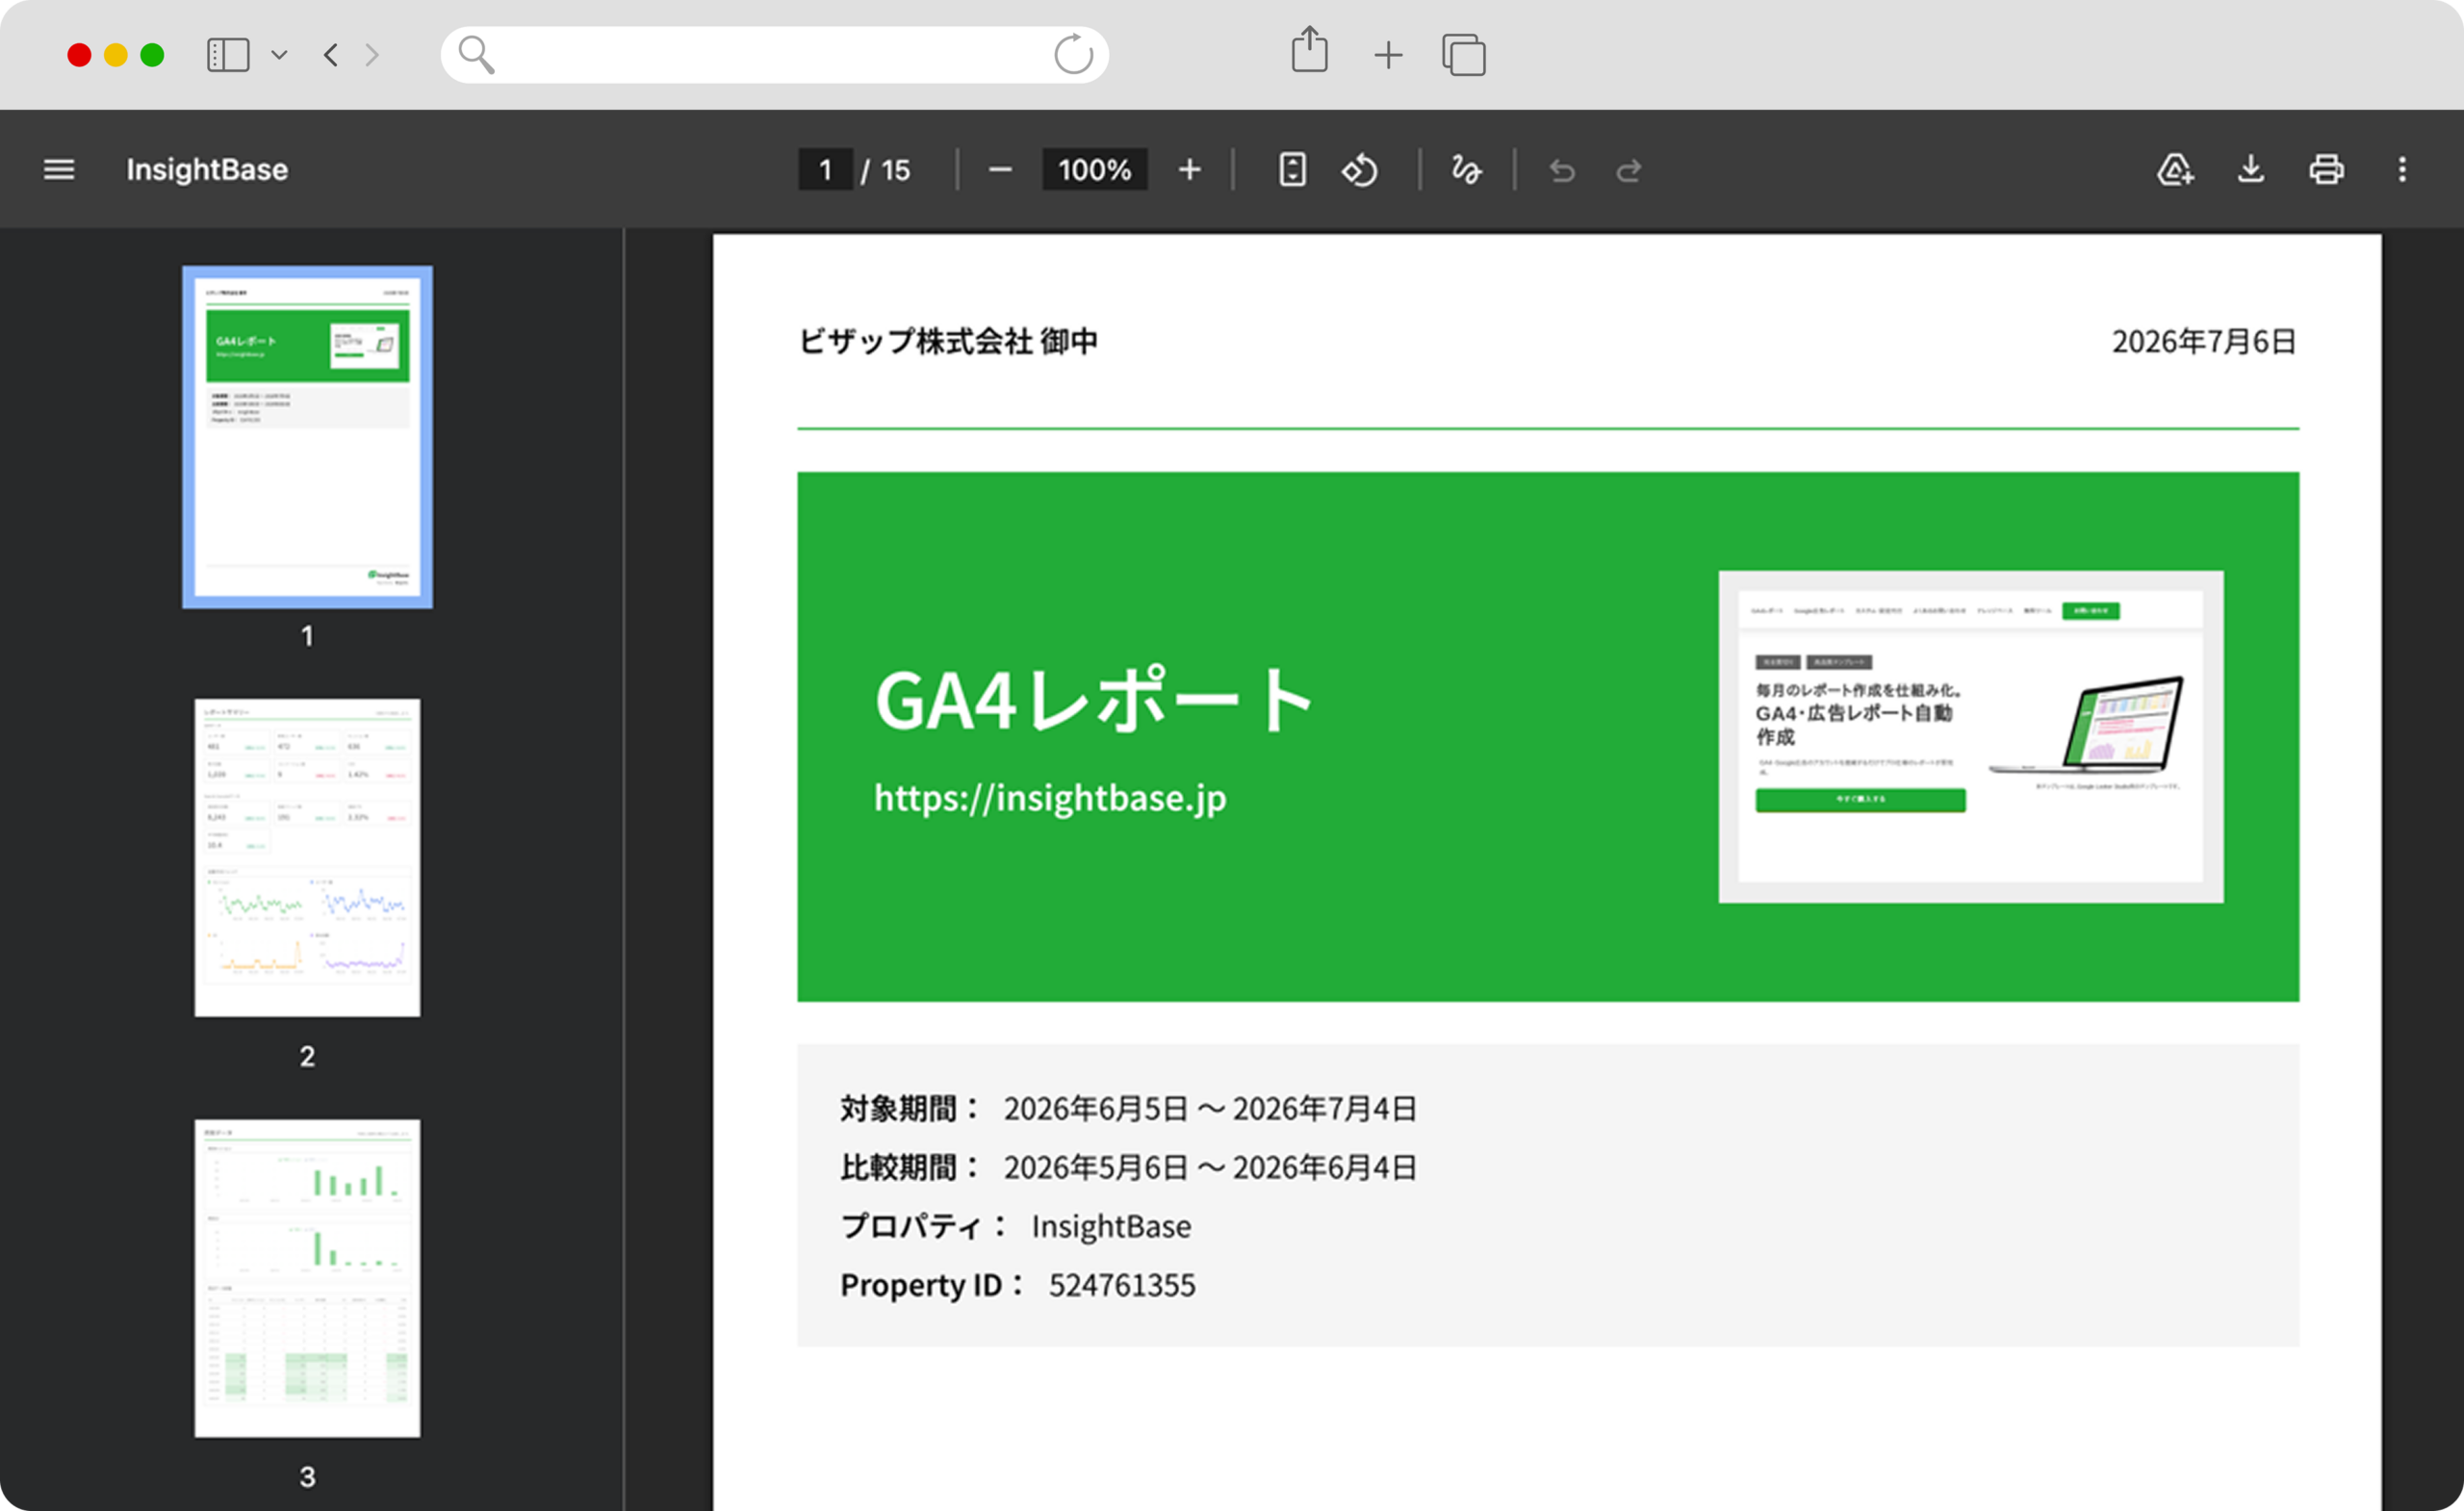The height and width of the screenshot is (1511, 2464).
Task: Open a new browser tab
Action: [1388, 55]
